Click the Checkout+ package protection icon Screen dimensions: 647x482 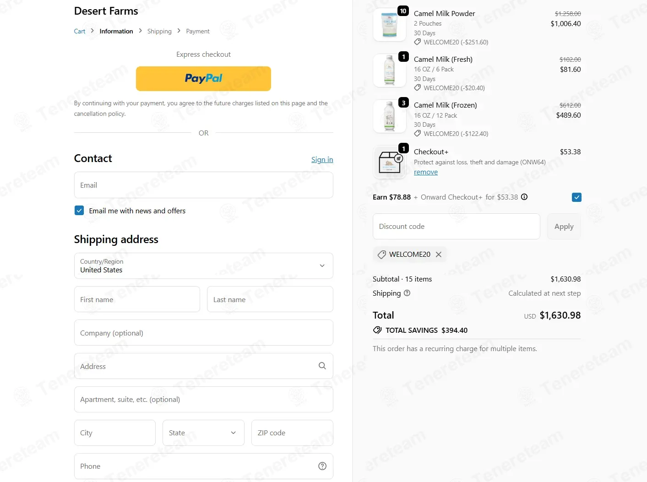390,162
